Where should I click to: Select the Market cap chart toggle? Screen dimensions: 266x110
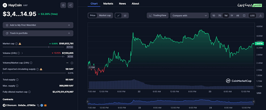click(x=105, y=16)
